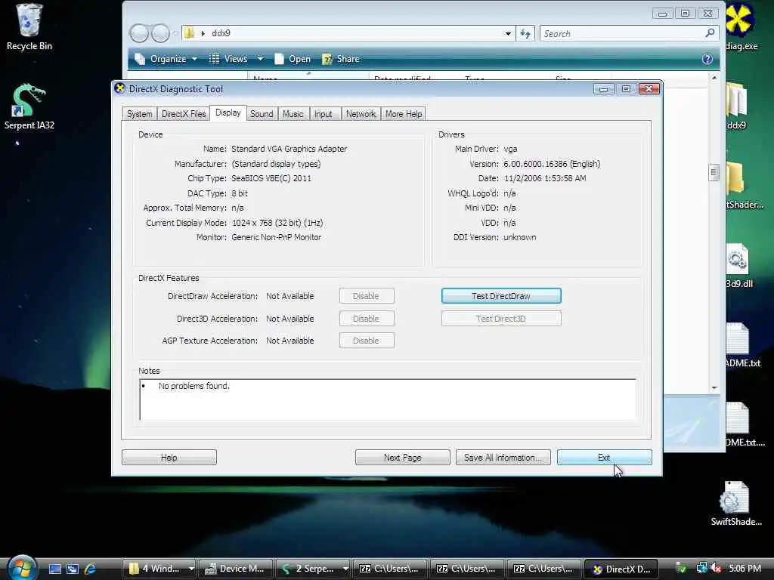Click Save All Information button
774x580 pixels.
503,457
